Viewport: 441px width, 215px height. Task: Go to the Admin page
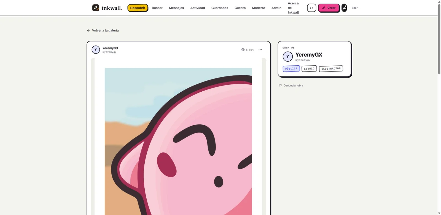(276, 8)
